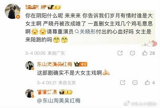Open reply on the first comment
160x108 pixels.
pos(132,53)
